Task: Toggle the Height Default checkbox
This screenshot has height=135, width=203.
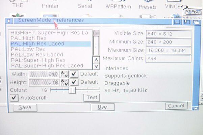Action: 74,82
